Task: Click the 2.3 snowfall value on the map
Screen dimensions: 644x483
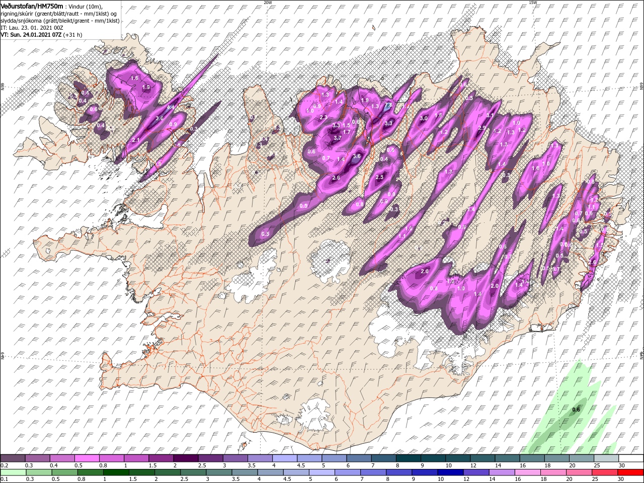Action: click(x=323, y=117)
